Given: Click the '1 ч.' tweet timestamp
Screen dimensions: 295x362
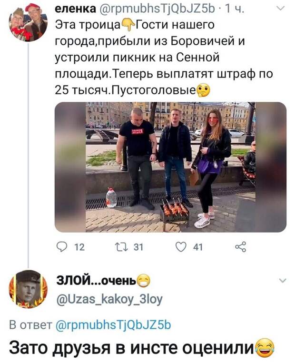Looking at the screenshot, I should pyautogui.click(x=235, y=9).
